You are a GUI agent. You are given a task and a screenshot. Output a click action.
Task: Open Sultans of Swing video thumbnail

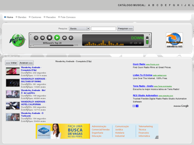tap(13, 83)
